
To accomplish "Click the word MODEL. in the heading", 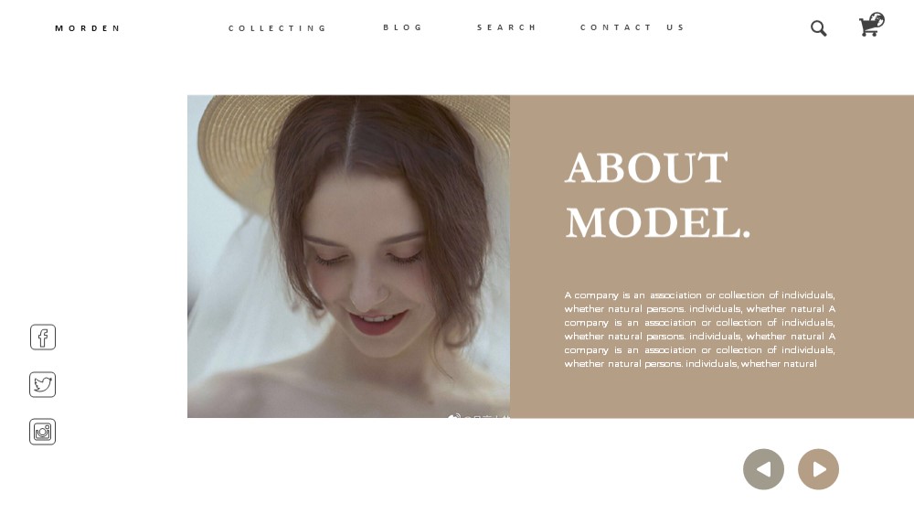I will (x=658, y=222).
